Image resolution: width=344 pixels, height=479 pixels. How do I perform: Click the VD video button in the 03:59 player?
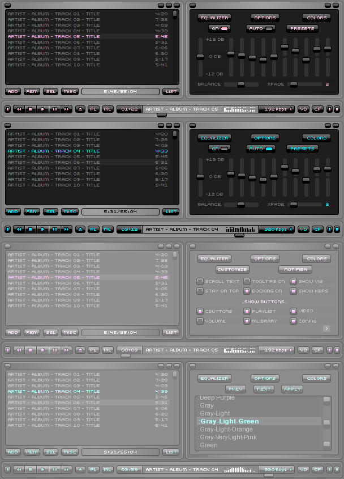[304, 470]
